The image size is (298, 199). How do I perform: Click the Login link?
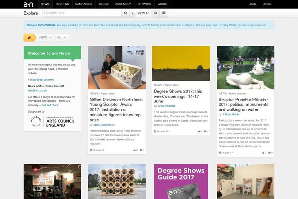click(267, 4)
